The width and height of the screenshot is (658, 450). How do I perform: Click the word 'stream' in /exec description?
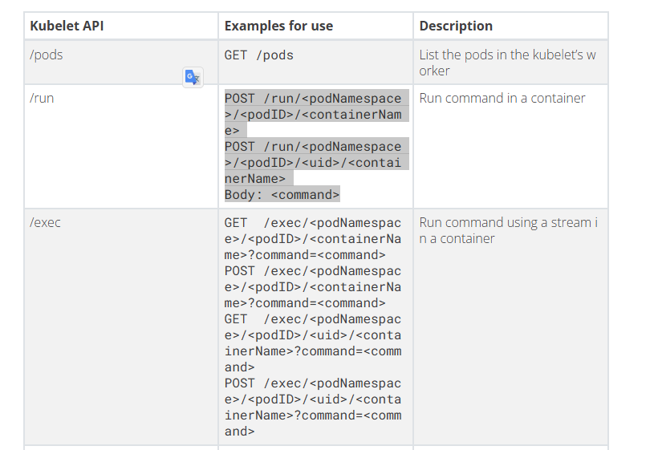(x=571, y=222)
